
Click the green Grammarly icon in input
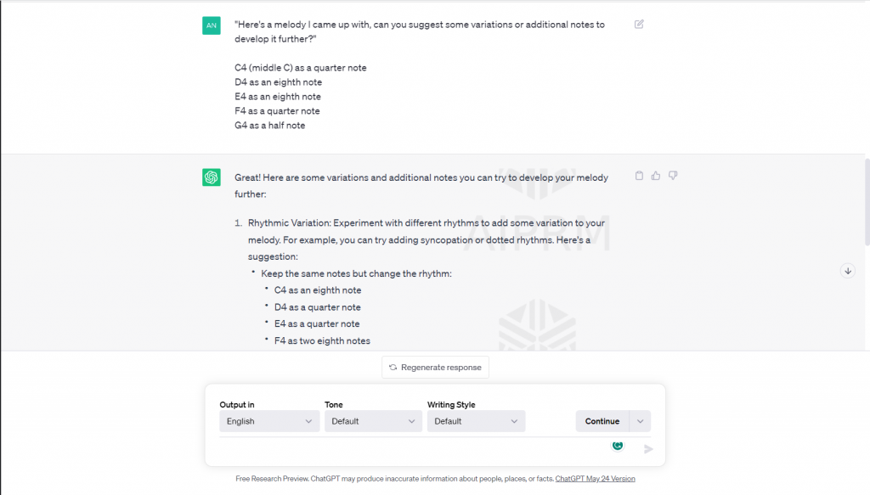(618, 445)
